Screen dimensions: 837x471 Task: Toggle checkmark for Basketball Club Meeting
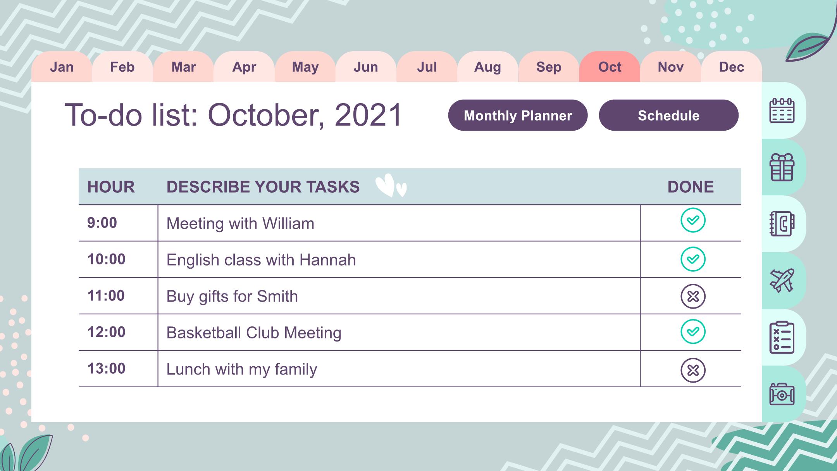(x=693, y=331)
